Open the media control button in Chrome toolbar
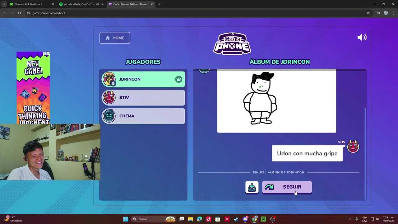The width and height of the screenshot is (398, 224). pyautogui.click(x=378, y=13)
